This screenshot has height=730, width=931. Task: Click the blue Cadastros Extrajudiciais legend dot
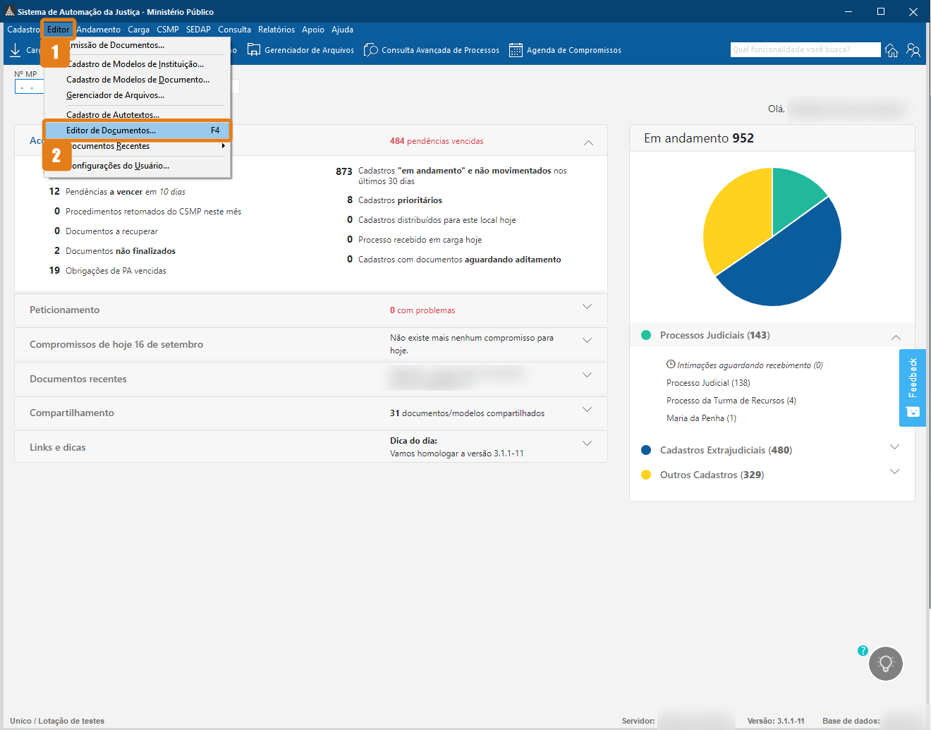coord(646,450)
